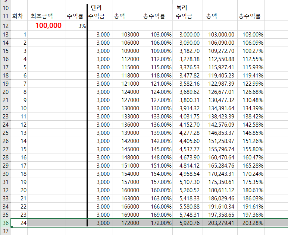Click the 4,031.75 cell

188,117
